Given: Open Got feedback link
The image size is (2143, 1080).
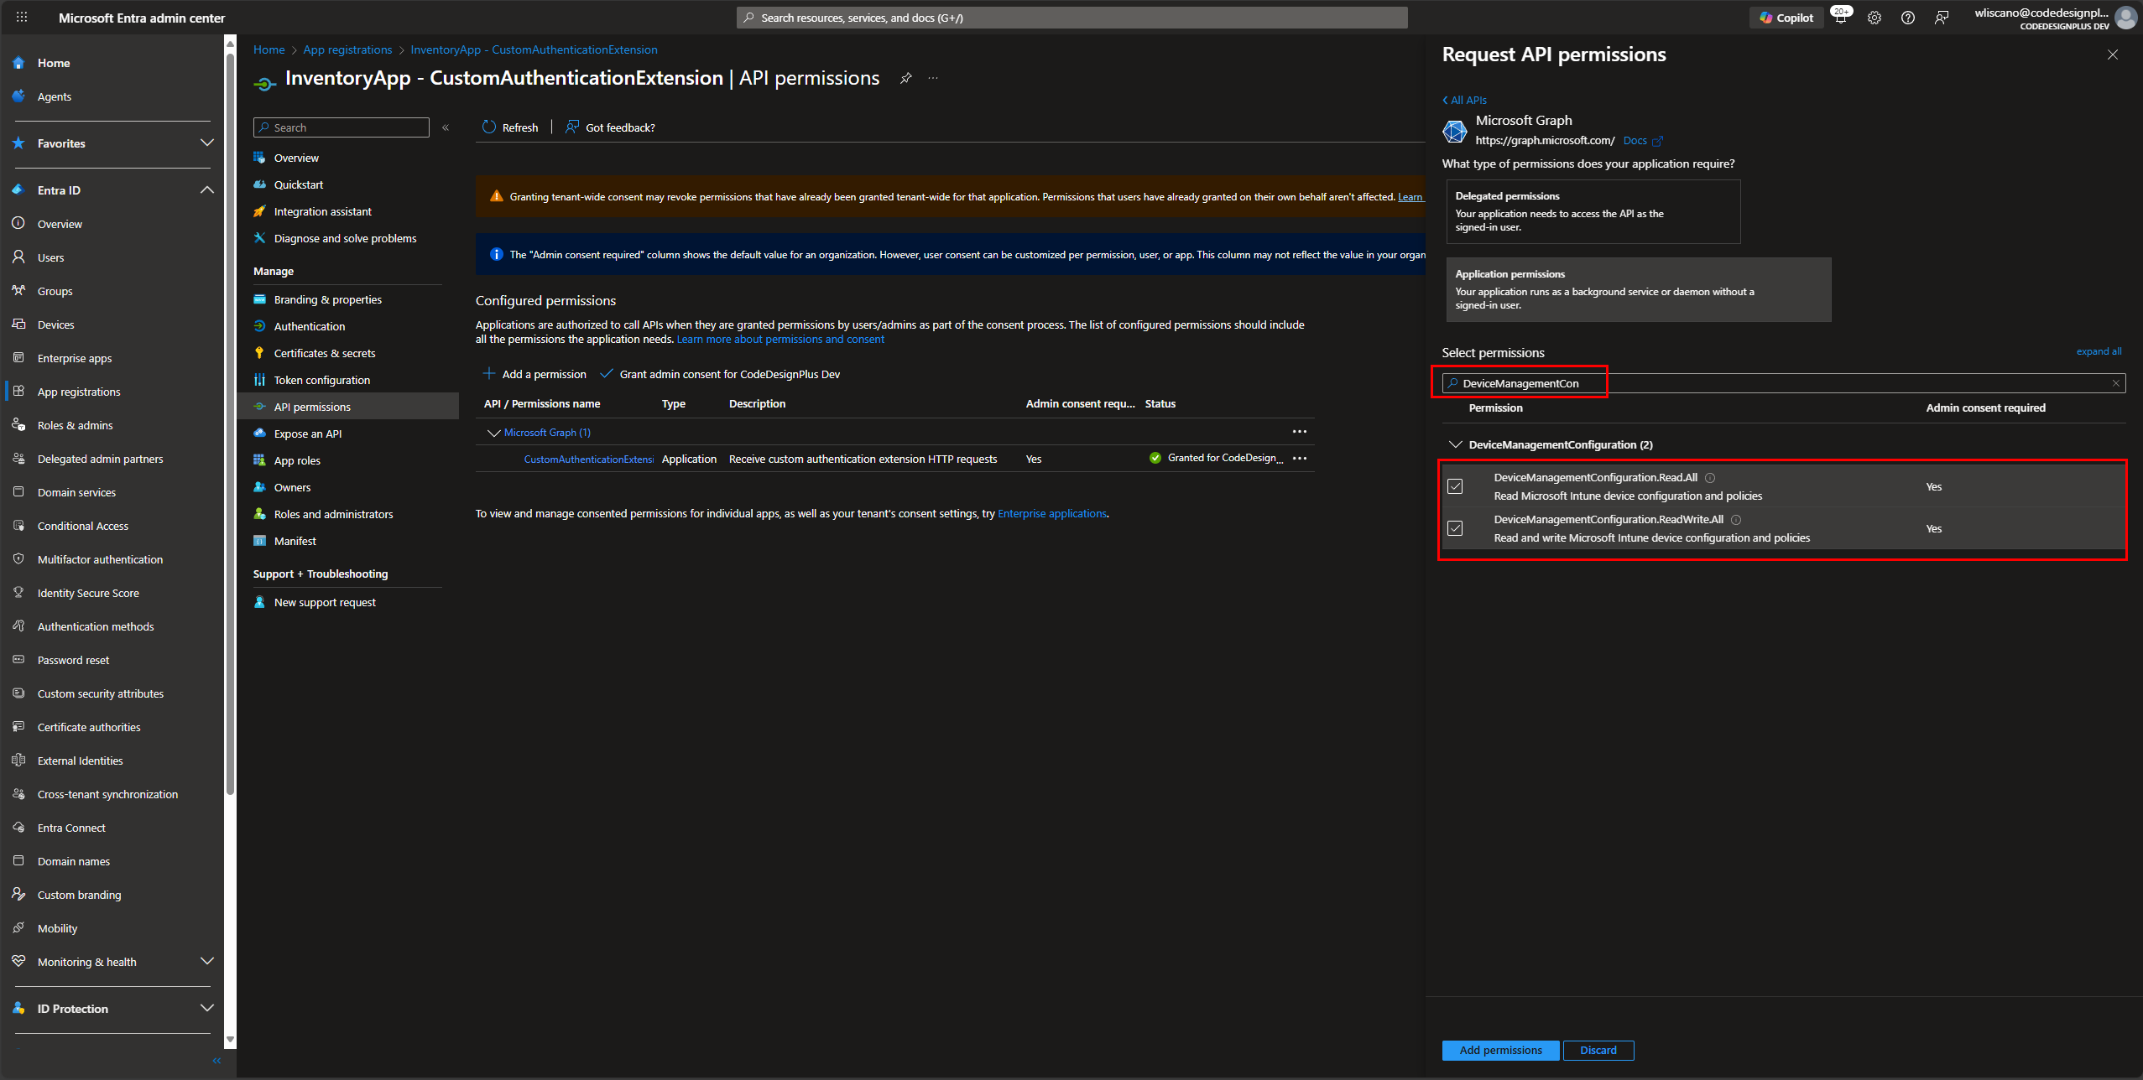Looking at the screenshot, I should point(610,127).
